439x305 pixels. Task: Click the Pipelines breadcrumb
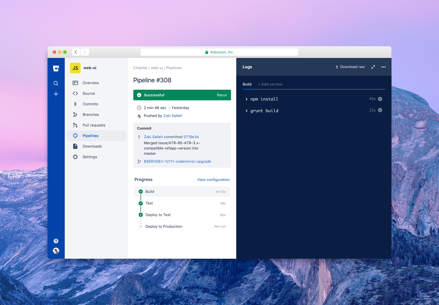pyautogui.click(x=174, y=68)
